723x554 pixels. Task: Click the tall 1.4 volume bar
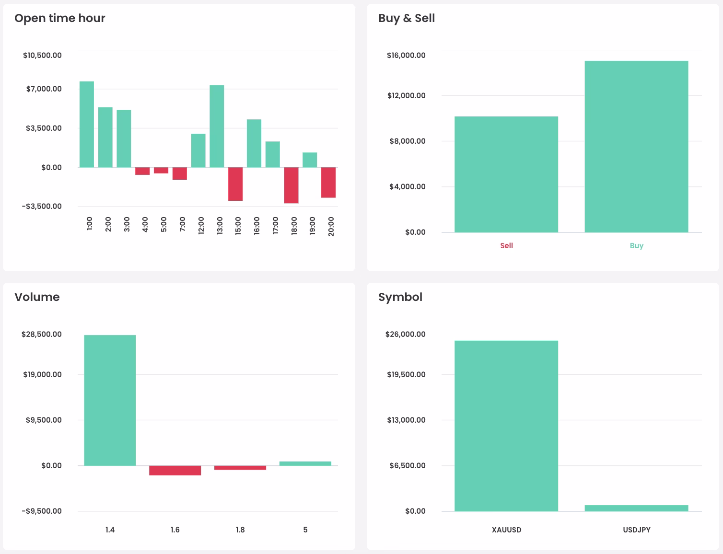pyautogui.click(x=110, y=400)
